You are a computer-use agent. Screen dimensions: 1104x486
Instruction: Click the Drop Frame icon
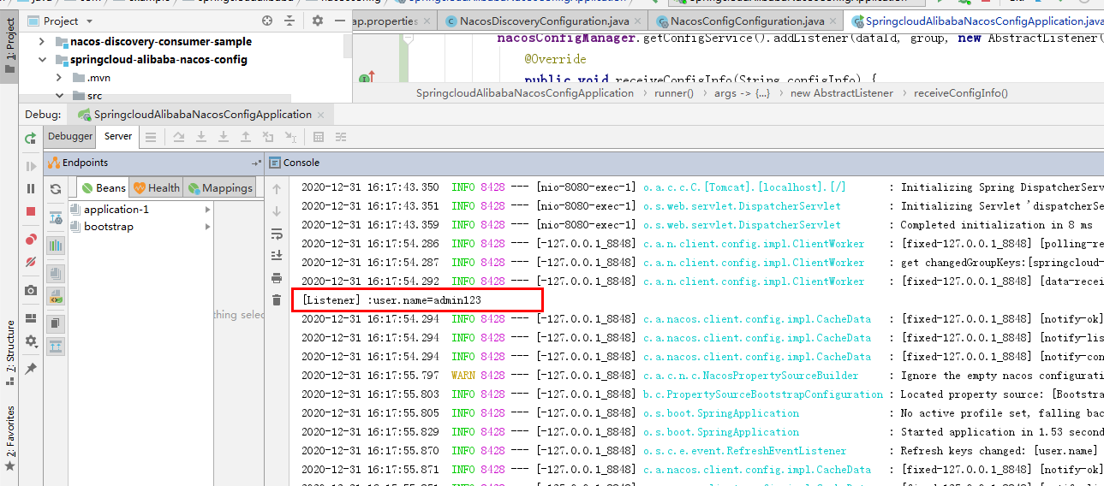coord(268,137)
